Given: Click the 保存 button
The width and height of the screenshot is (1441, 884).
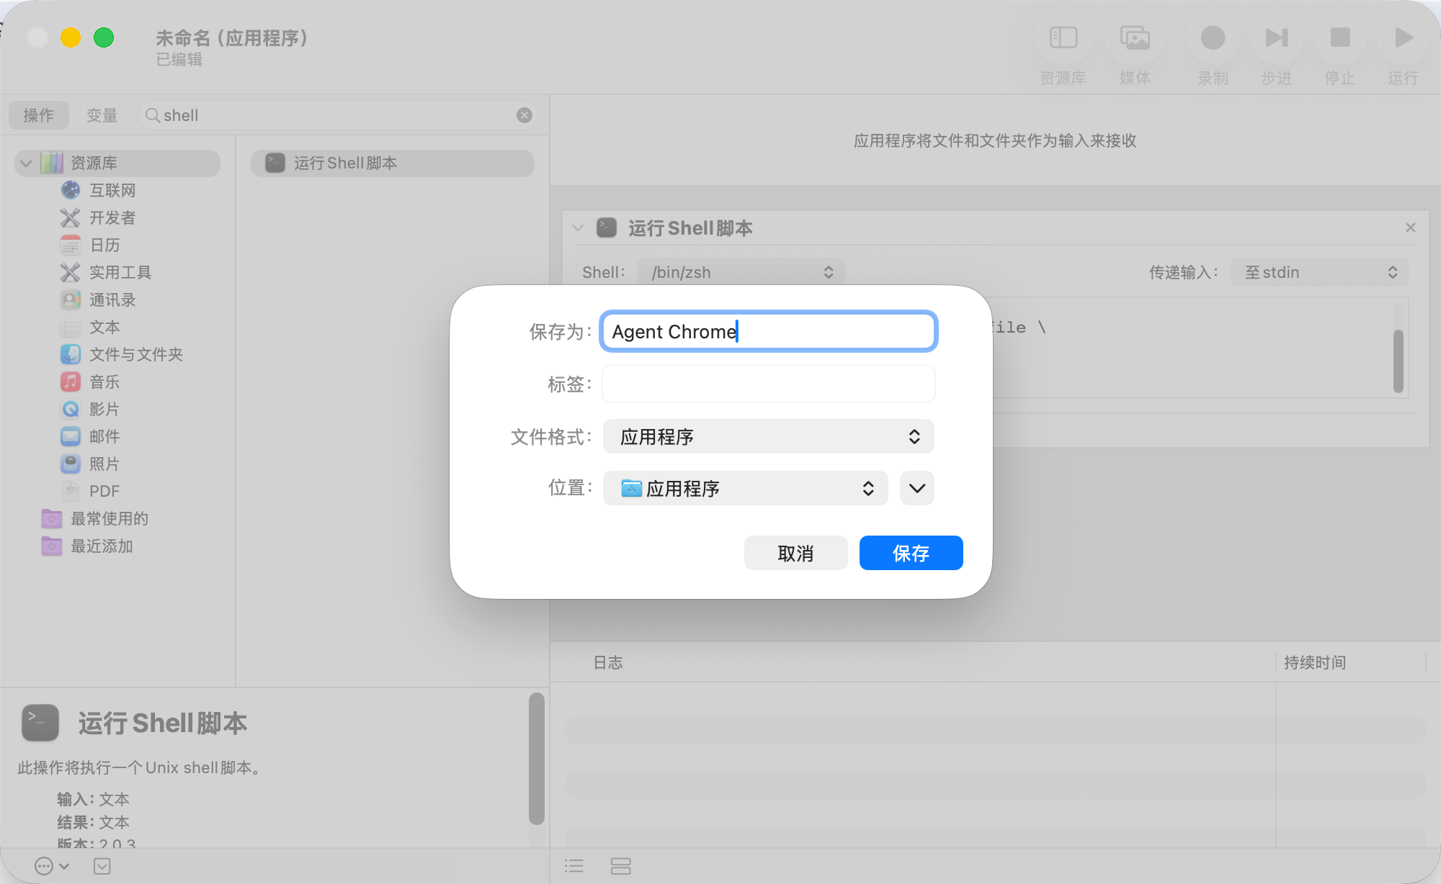Looking at the screenshot, I should 911,553.
